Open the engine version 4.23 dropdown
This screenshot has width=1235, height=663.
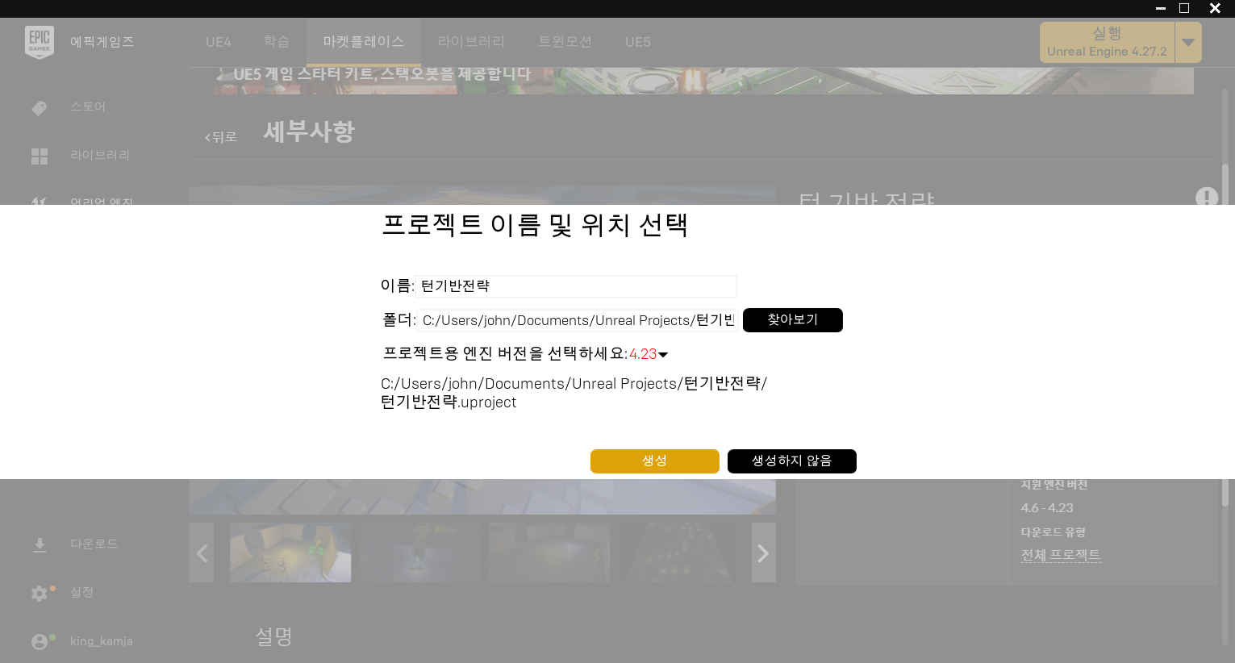tap(649, 354)
